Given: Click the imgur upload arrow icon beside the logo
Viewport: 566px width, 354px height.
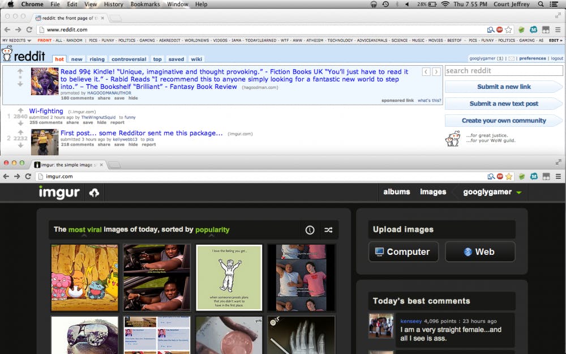Looking at the screenshot, I should pos(94,192).
